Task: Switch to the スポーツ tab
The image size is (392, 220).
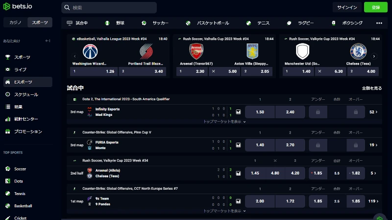Action: pyautogui.click(x=40, y=22)
